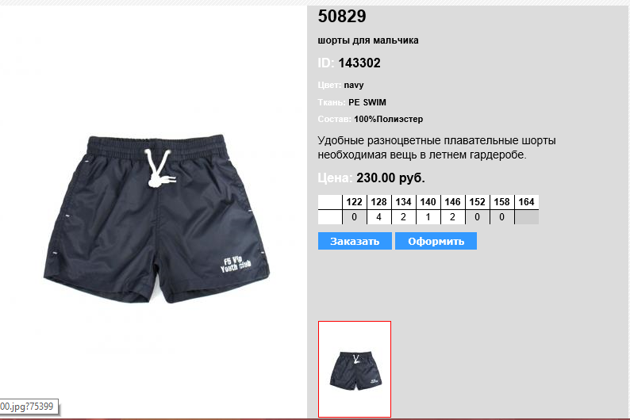This screenshot has width=630, height=420.
Task: Click quantity field under size 146
Action: pyautogui.click(x=453, y=217)
